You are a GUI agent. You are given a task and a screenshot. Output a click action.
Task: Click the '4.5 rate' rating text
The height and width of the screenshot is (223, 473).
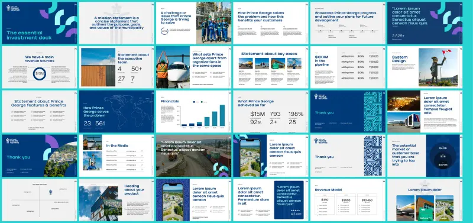(x=296, y=214)
